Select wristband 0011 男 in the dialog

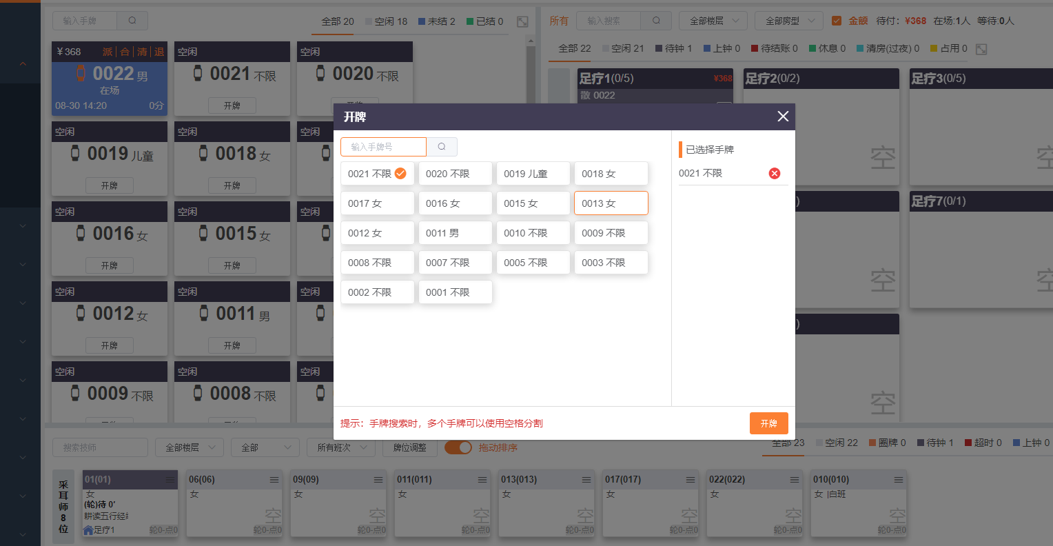coord(455,233)
